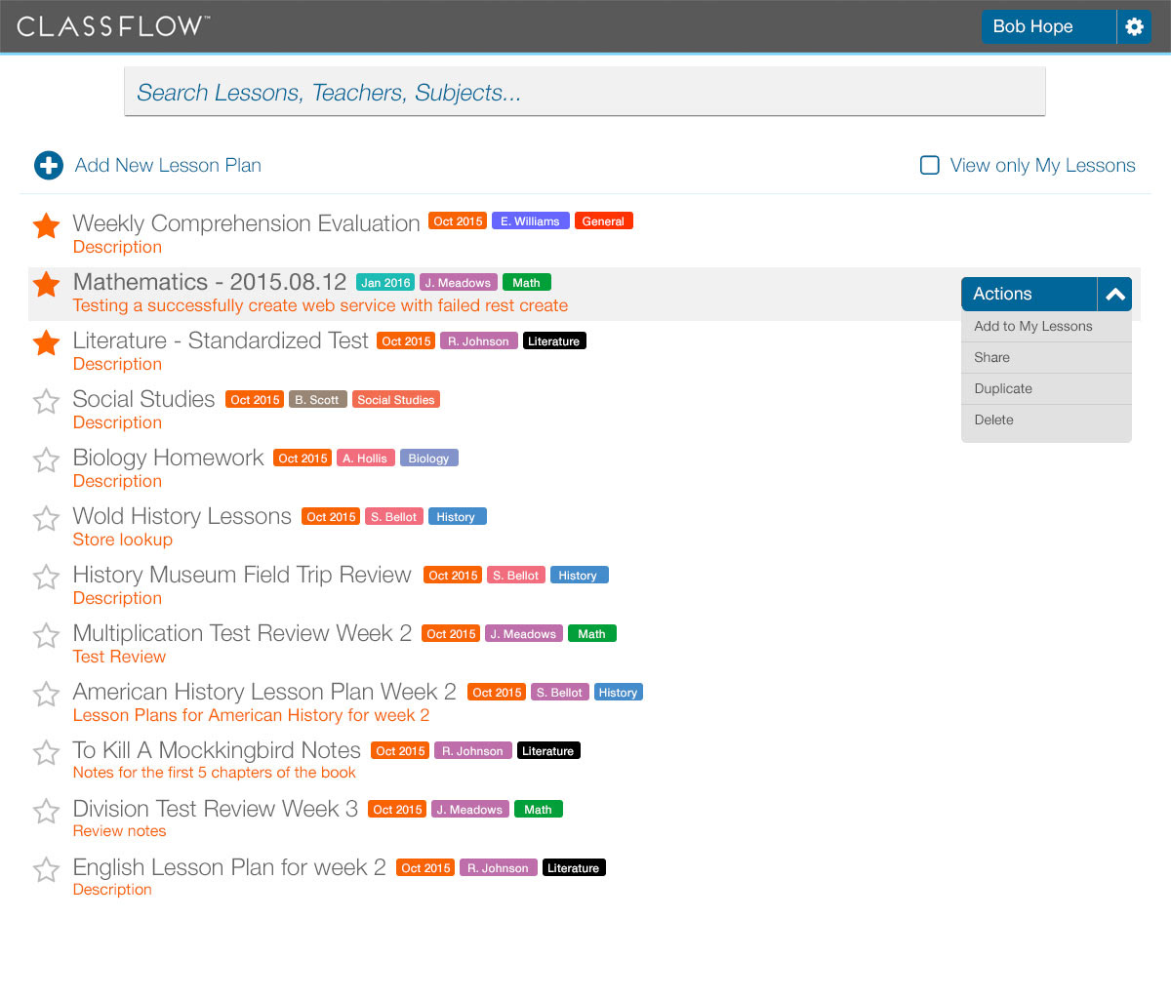Click the B. Scott teacher tag
This screenshot has height=999, width=1171.
pyautogui.click(x=317, y=400)
